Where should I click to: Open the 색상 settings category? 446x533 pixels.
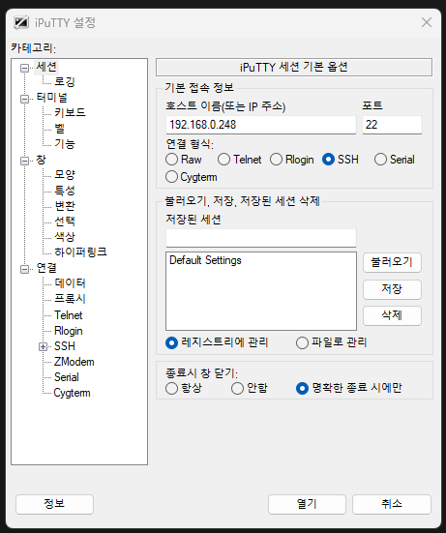[65, 237]
